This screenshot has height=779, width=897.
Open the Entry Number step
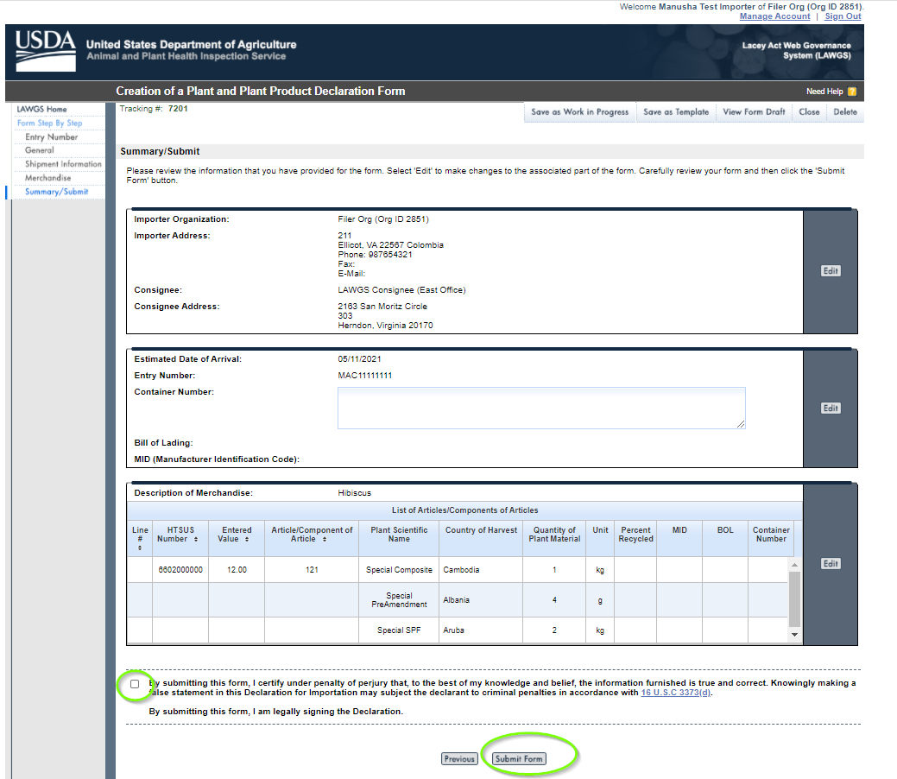[x=52, y=136]
